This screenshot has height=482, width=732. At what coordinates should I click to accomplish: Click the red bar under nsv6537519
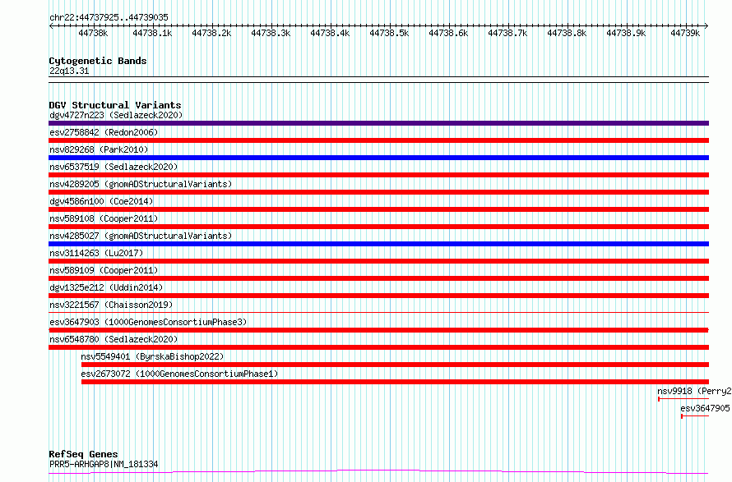(378, 175)
